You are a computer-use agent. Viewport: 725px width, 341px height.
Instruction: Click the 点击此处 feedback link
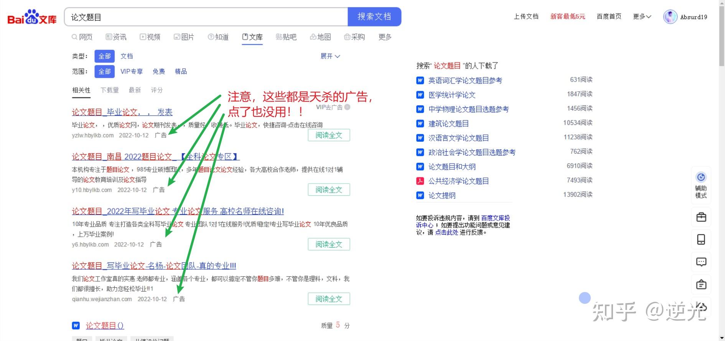tap(447, 232)
